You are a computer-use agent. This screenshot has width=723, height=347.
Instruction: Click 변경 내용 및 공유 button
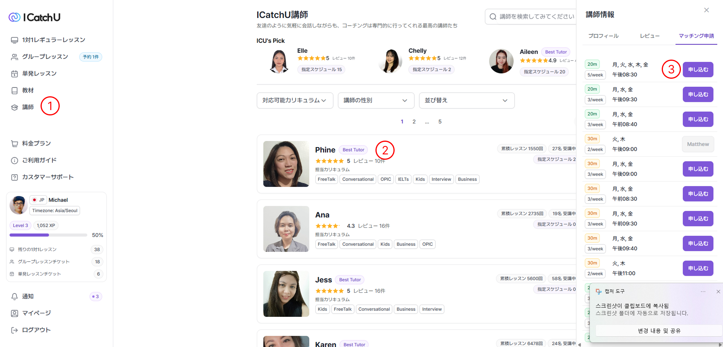[x=659, y=331]
